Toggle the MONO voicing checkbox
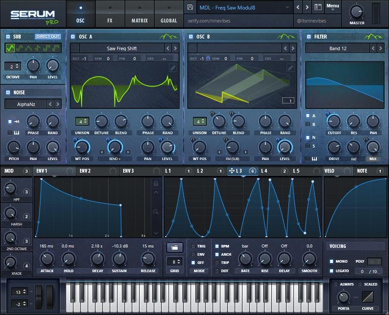Viewport: 389px width, 315px height. (332, 261)
